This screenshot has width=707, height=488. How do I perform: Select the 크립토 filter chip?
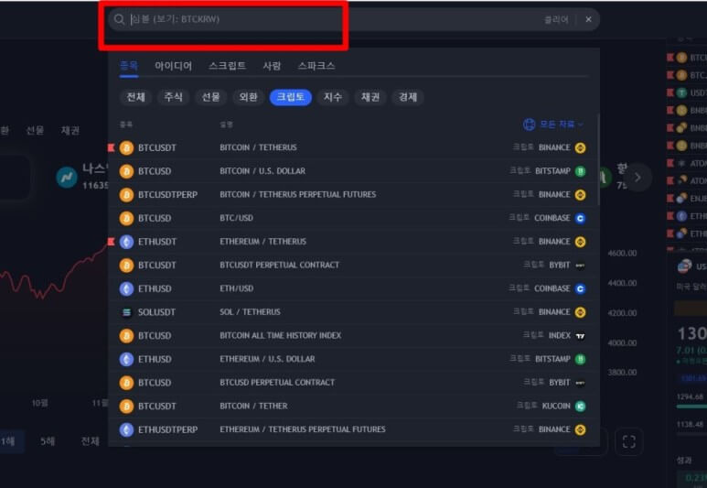pos(290,97)
